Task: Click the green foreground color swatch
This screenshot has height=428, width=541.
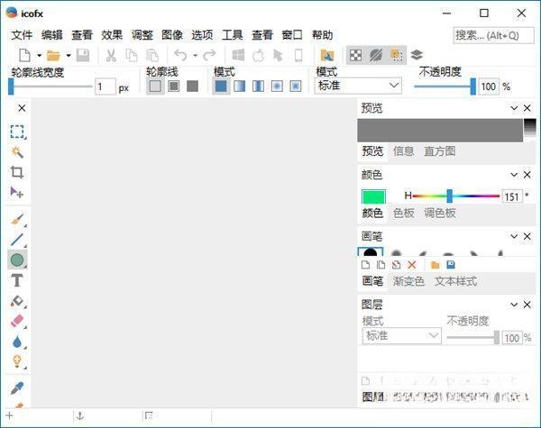Action: (x=373, y=196)
